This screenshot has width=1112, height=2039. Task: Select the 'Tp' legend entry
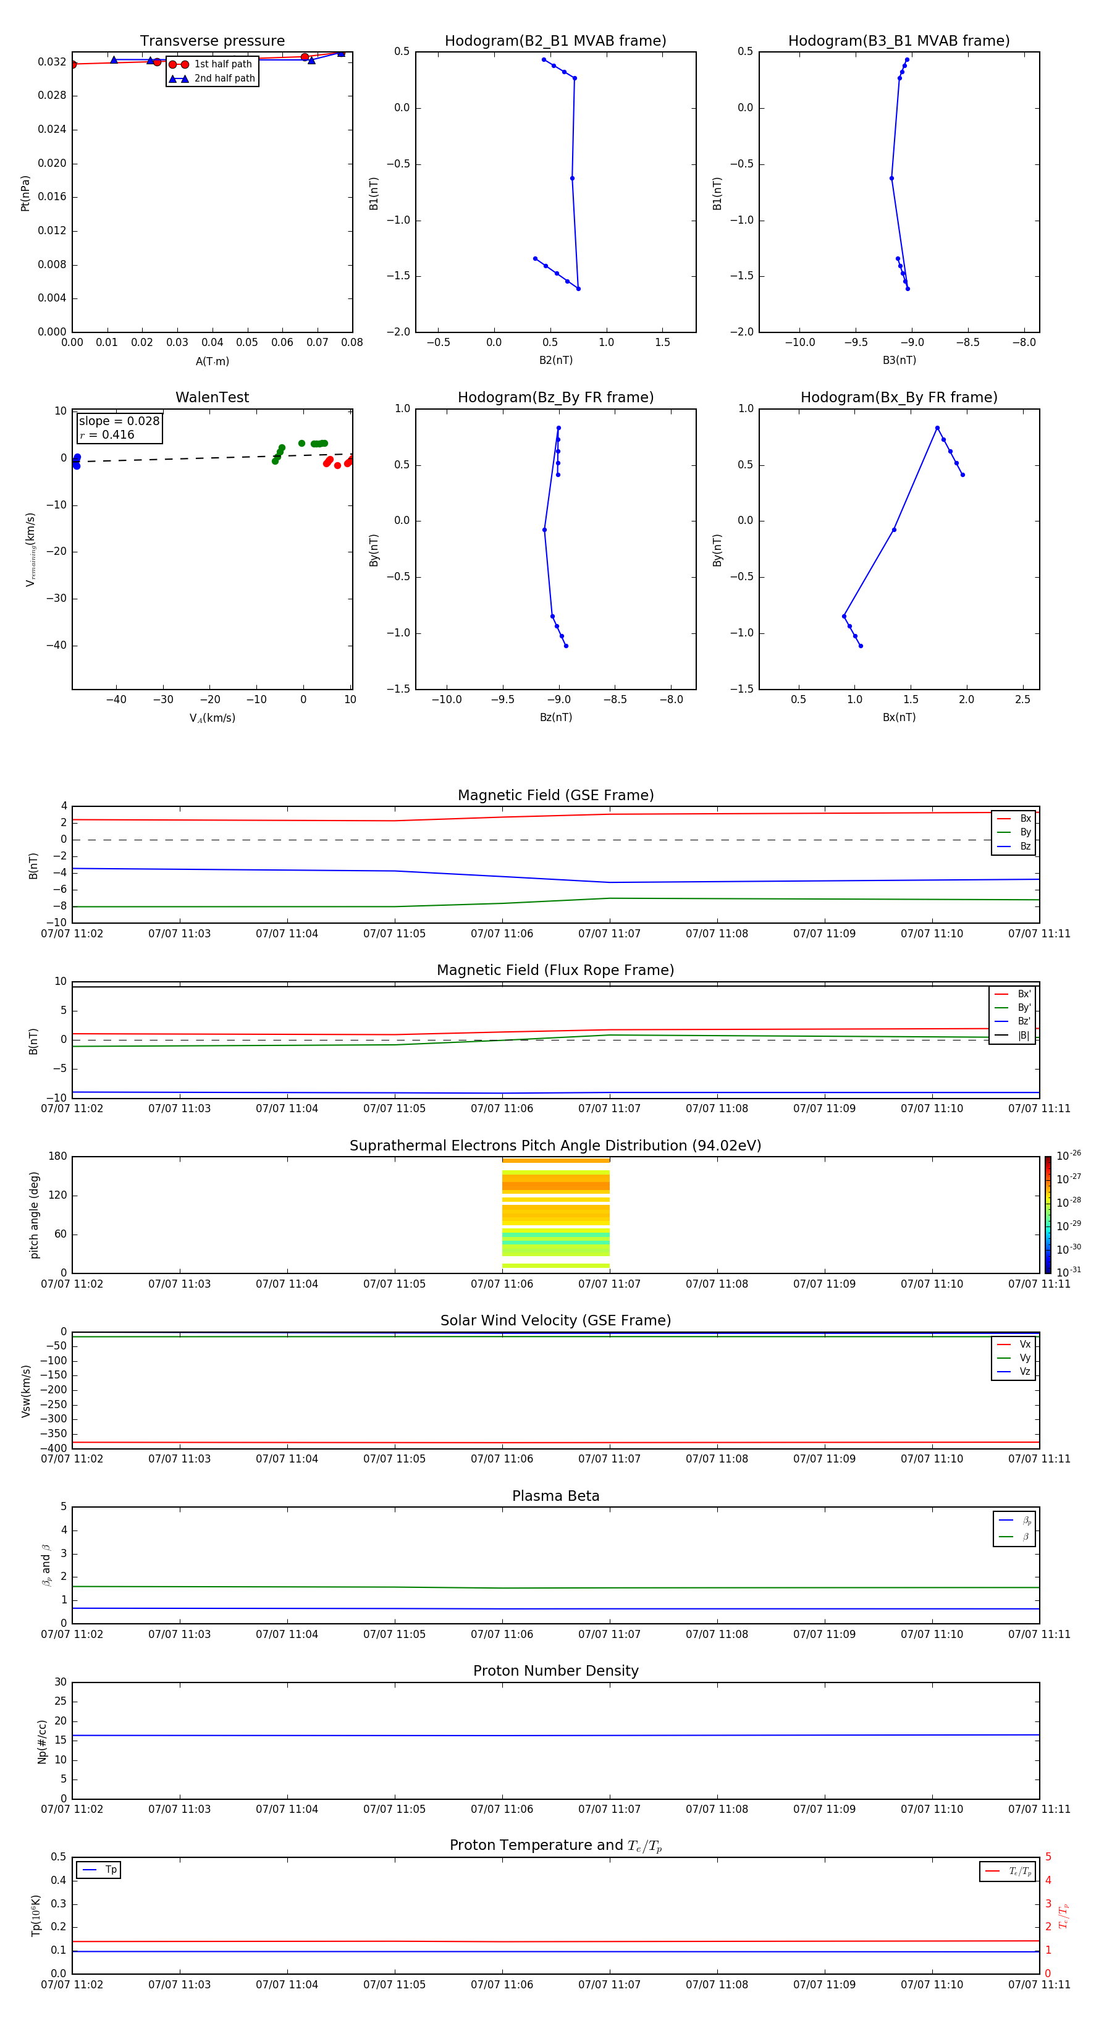(x=99, y=1870)
